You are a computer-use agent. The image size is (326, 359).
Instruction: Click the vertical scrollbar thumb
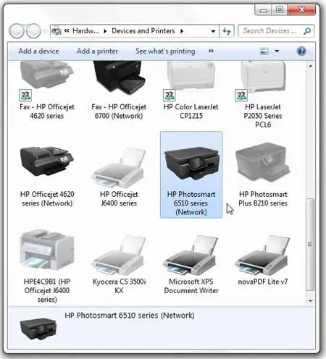(x=311, y=244)
